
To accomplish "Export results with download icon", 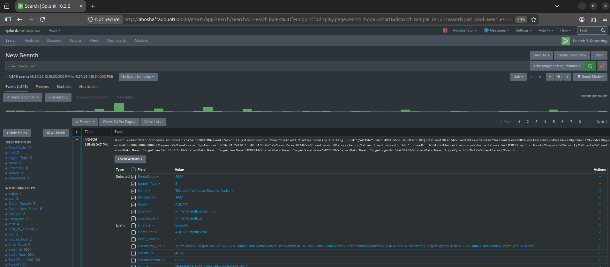I will 567,77.
